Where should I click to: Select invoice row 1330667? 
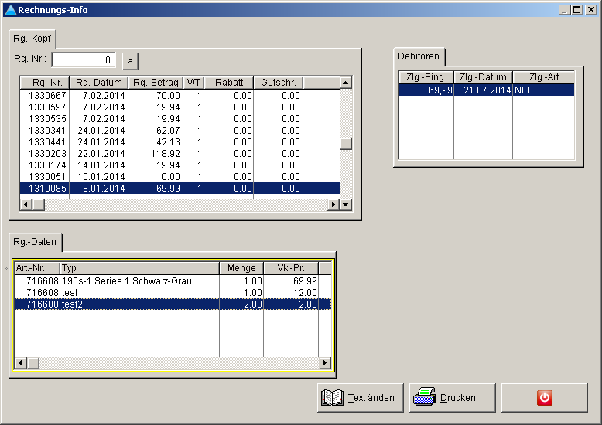180,96
